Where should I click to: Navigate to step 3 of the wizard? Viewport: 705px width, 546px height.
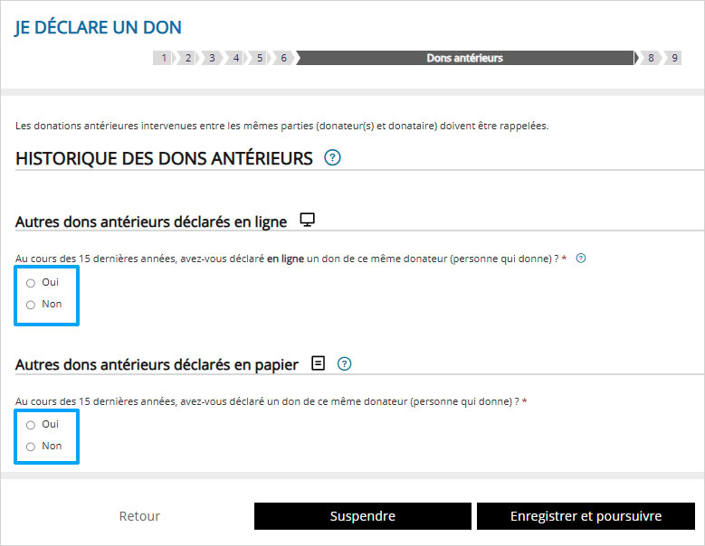(x=211, y=58)
